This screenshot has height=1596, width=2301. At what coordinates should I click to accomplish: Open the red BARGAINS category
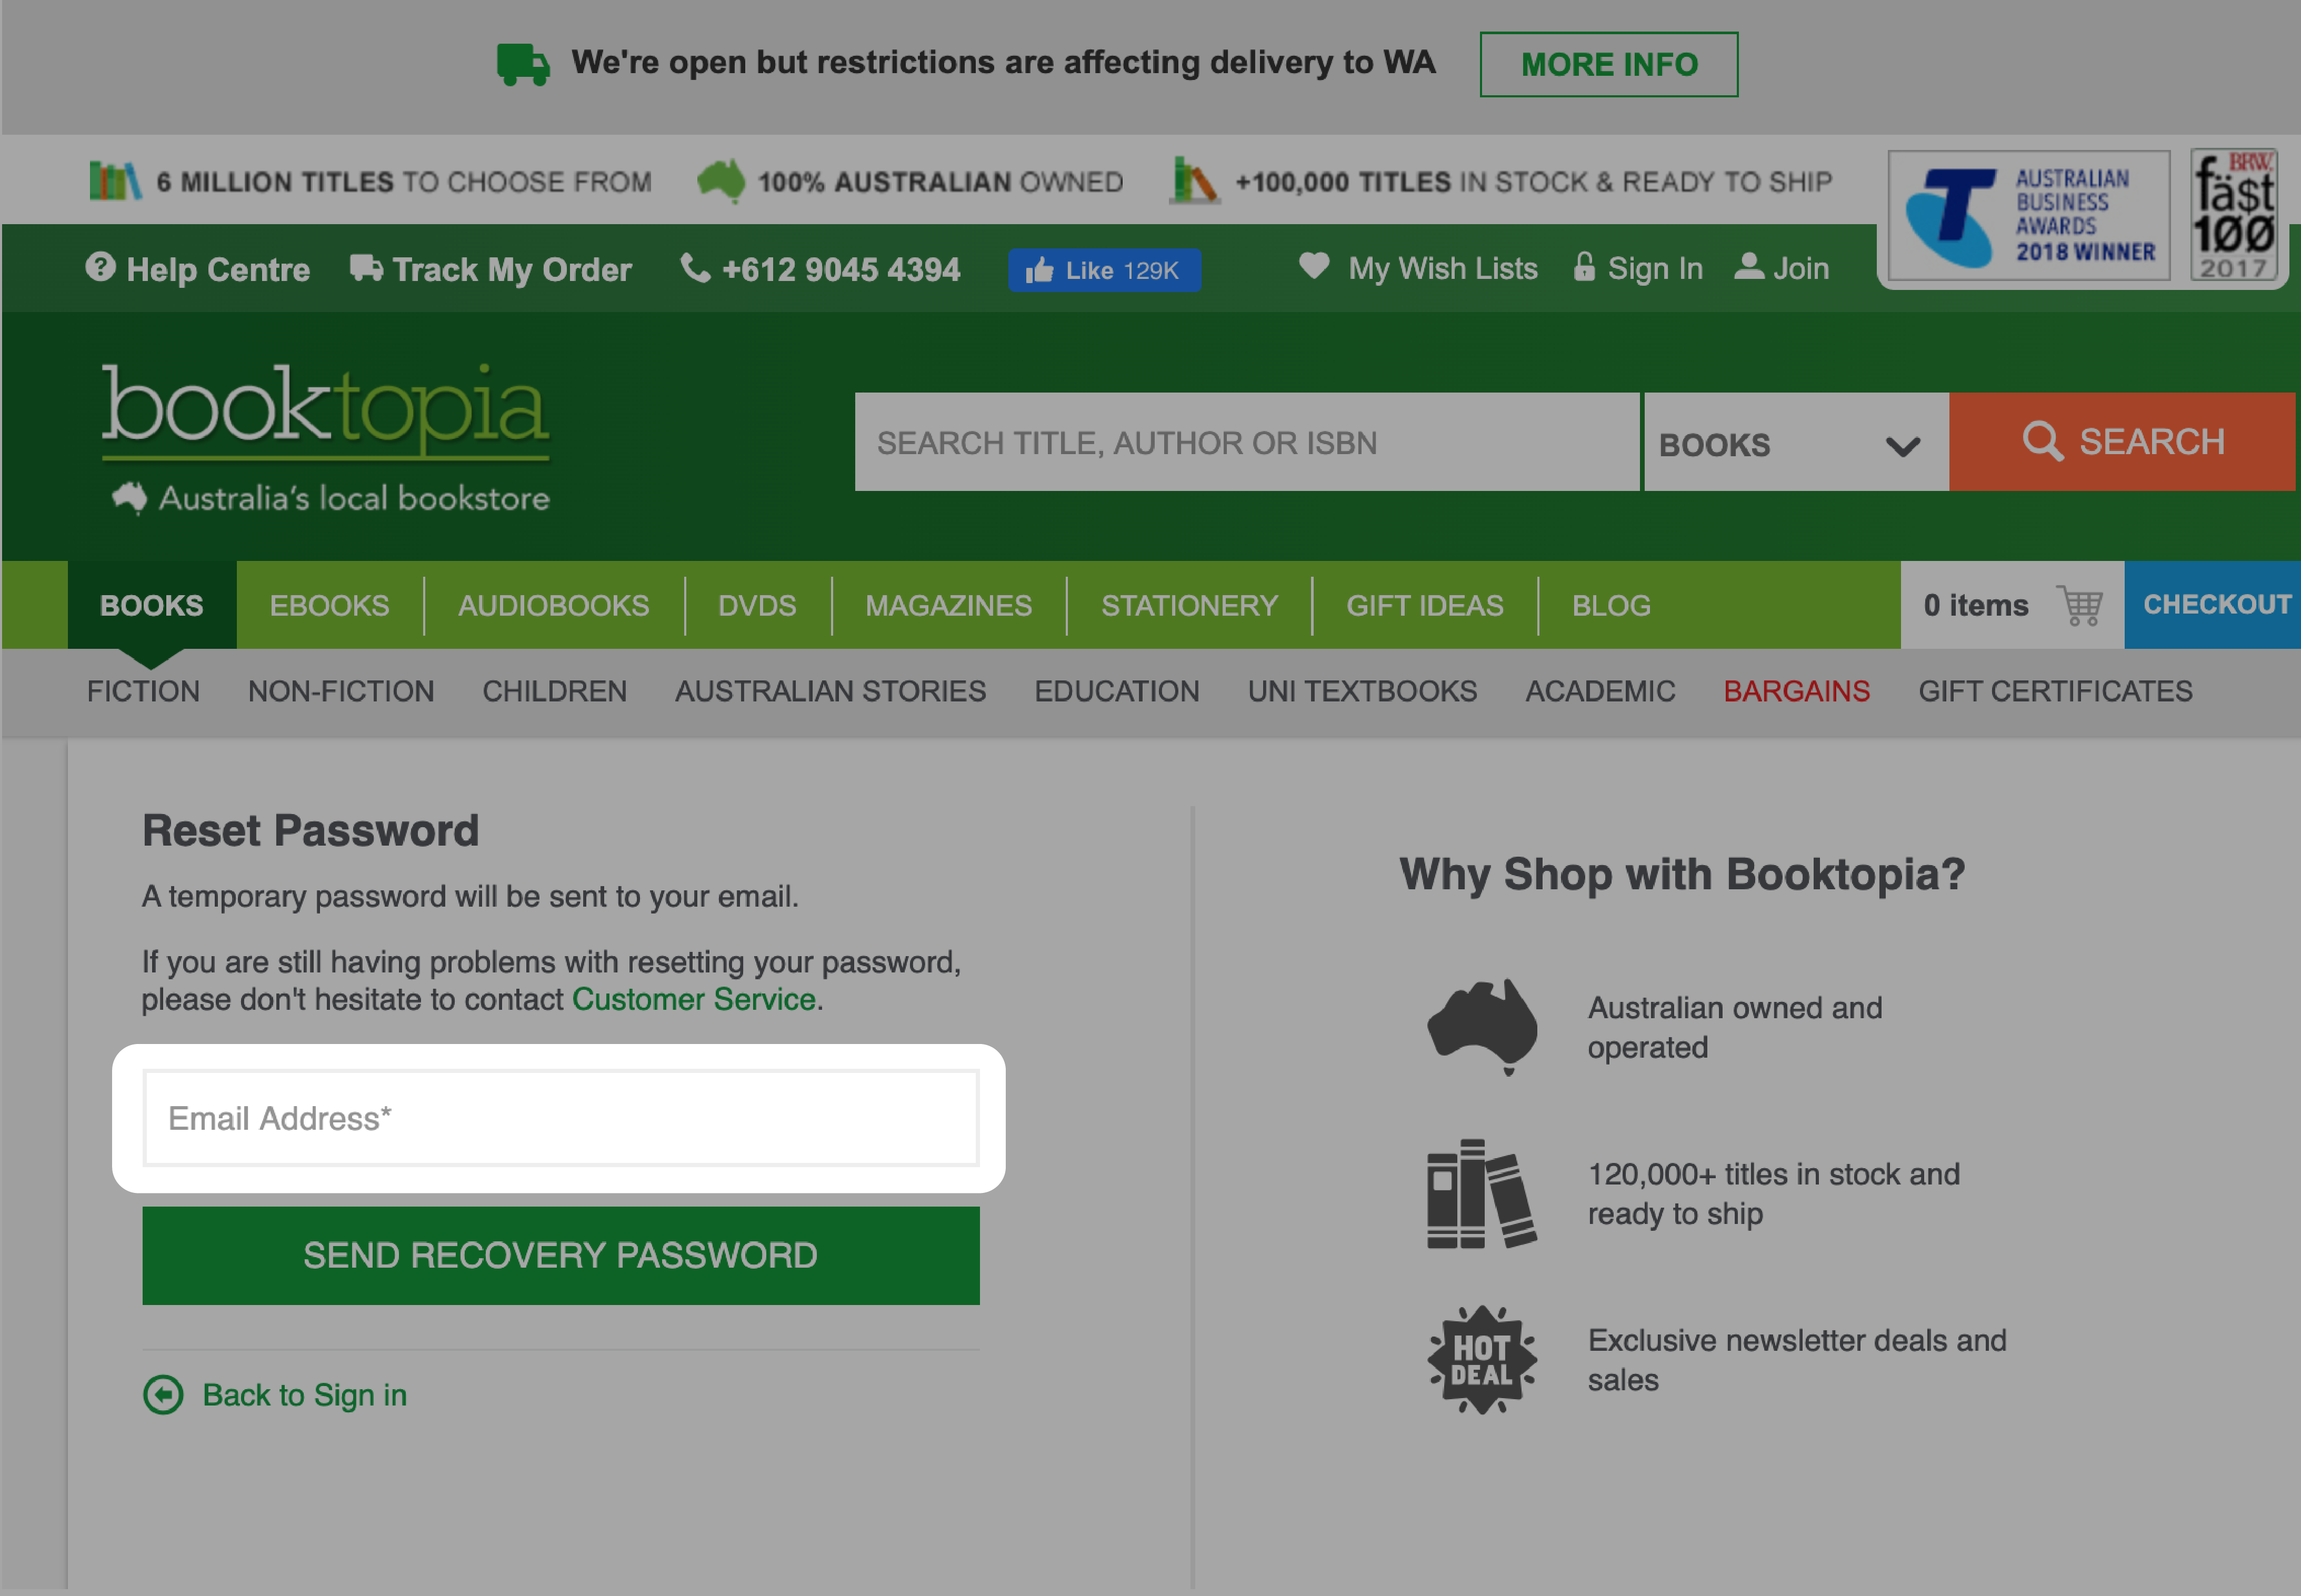click(x=1796, y=691)
